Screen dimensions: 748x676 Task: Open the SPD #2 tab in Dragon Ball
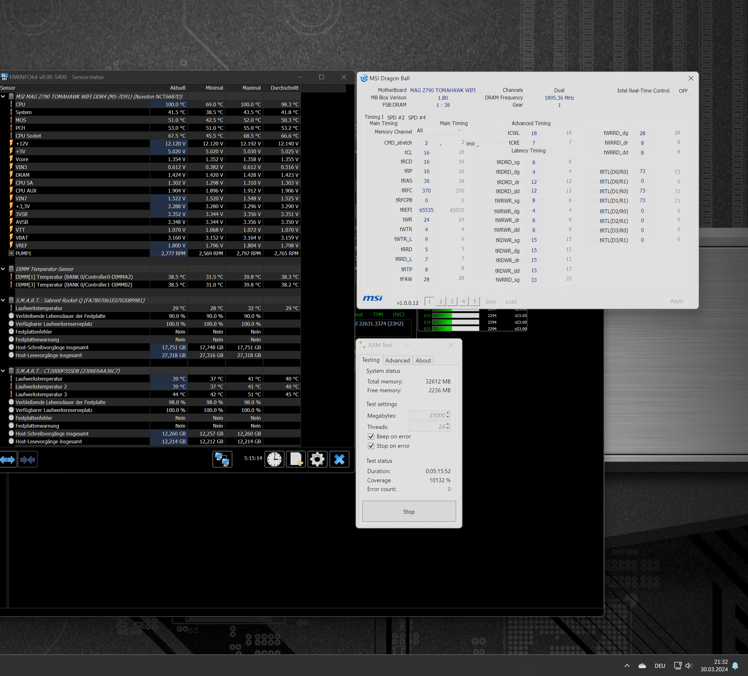coord(396,118)
